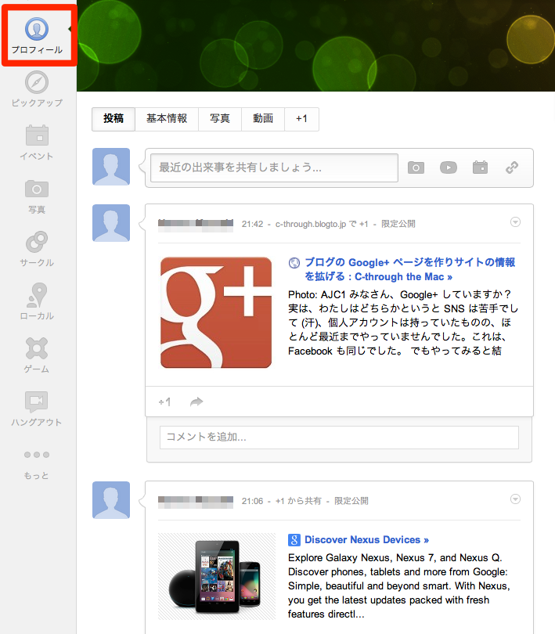Open the Nexus devices thumbnail image
The image size is (555, 634).
(x=216, y=577)
